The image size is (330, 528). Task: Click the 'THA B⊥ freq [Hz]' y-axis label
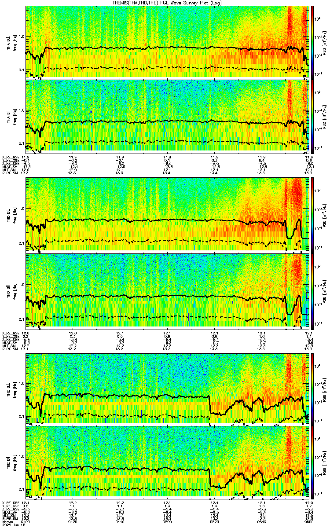(x=11, y=42)
